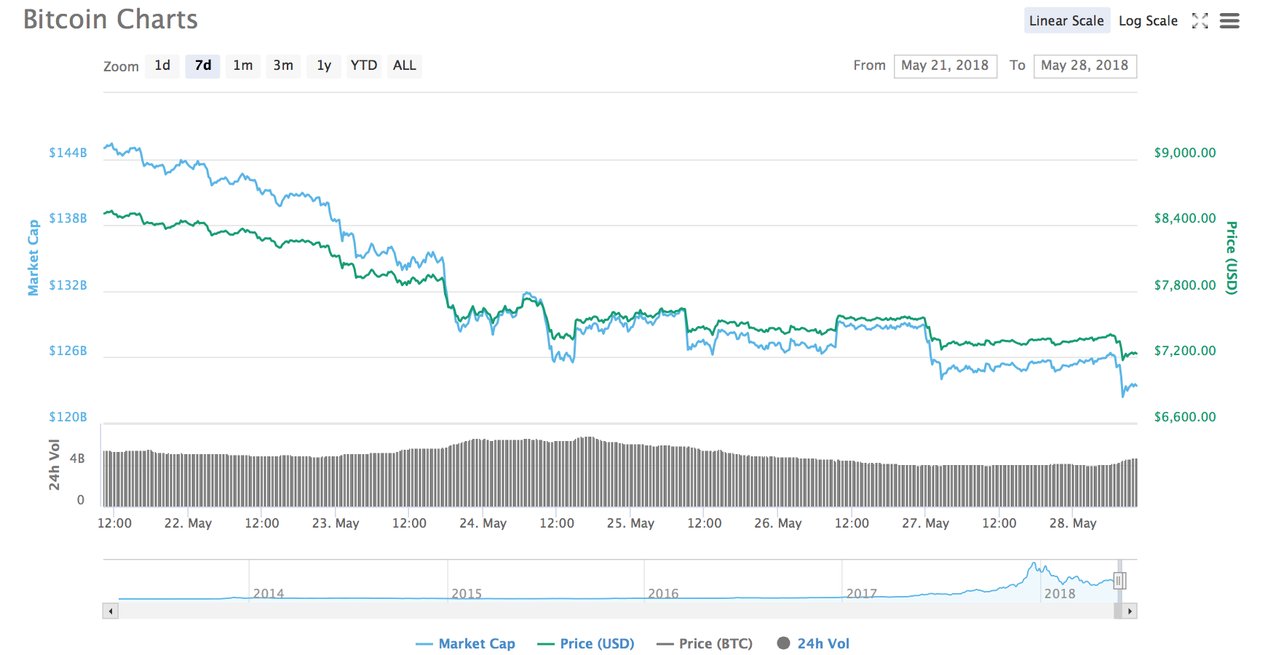The image size is (1268, 655).
Task: Click the 2014 label in navigator
Action: [269, 594]
